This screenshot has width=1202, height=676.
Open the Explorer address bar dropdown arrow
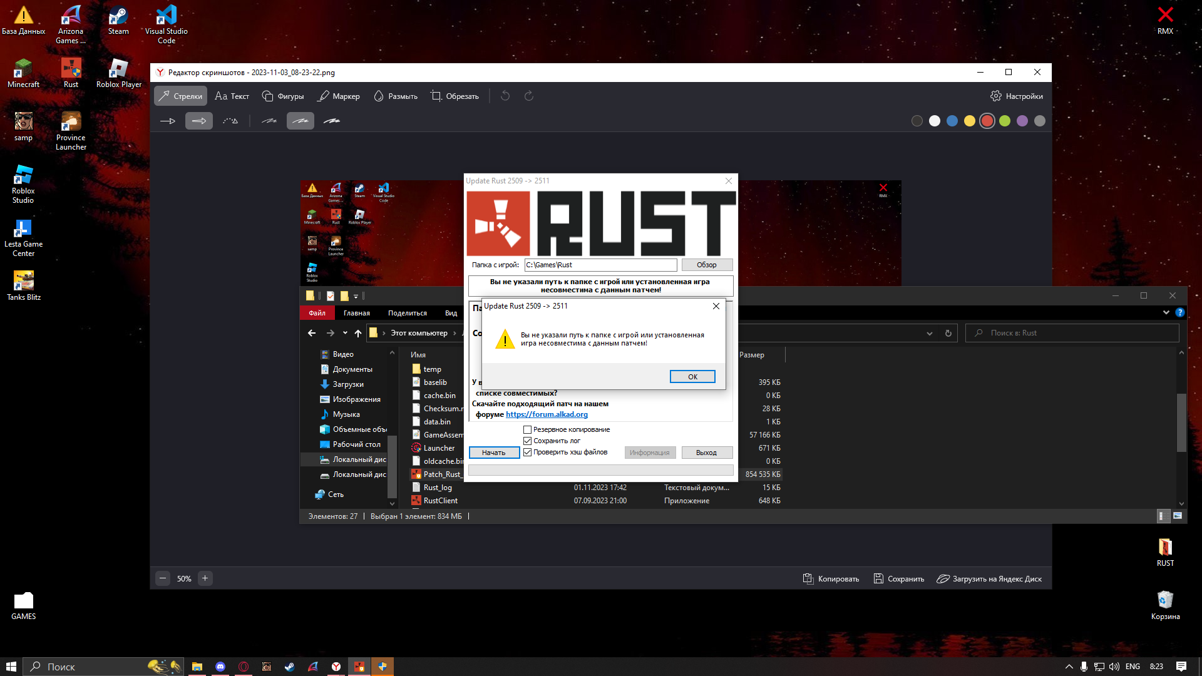coord(930,333)
